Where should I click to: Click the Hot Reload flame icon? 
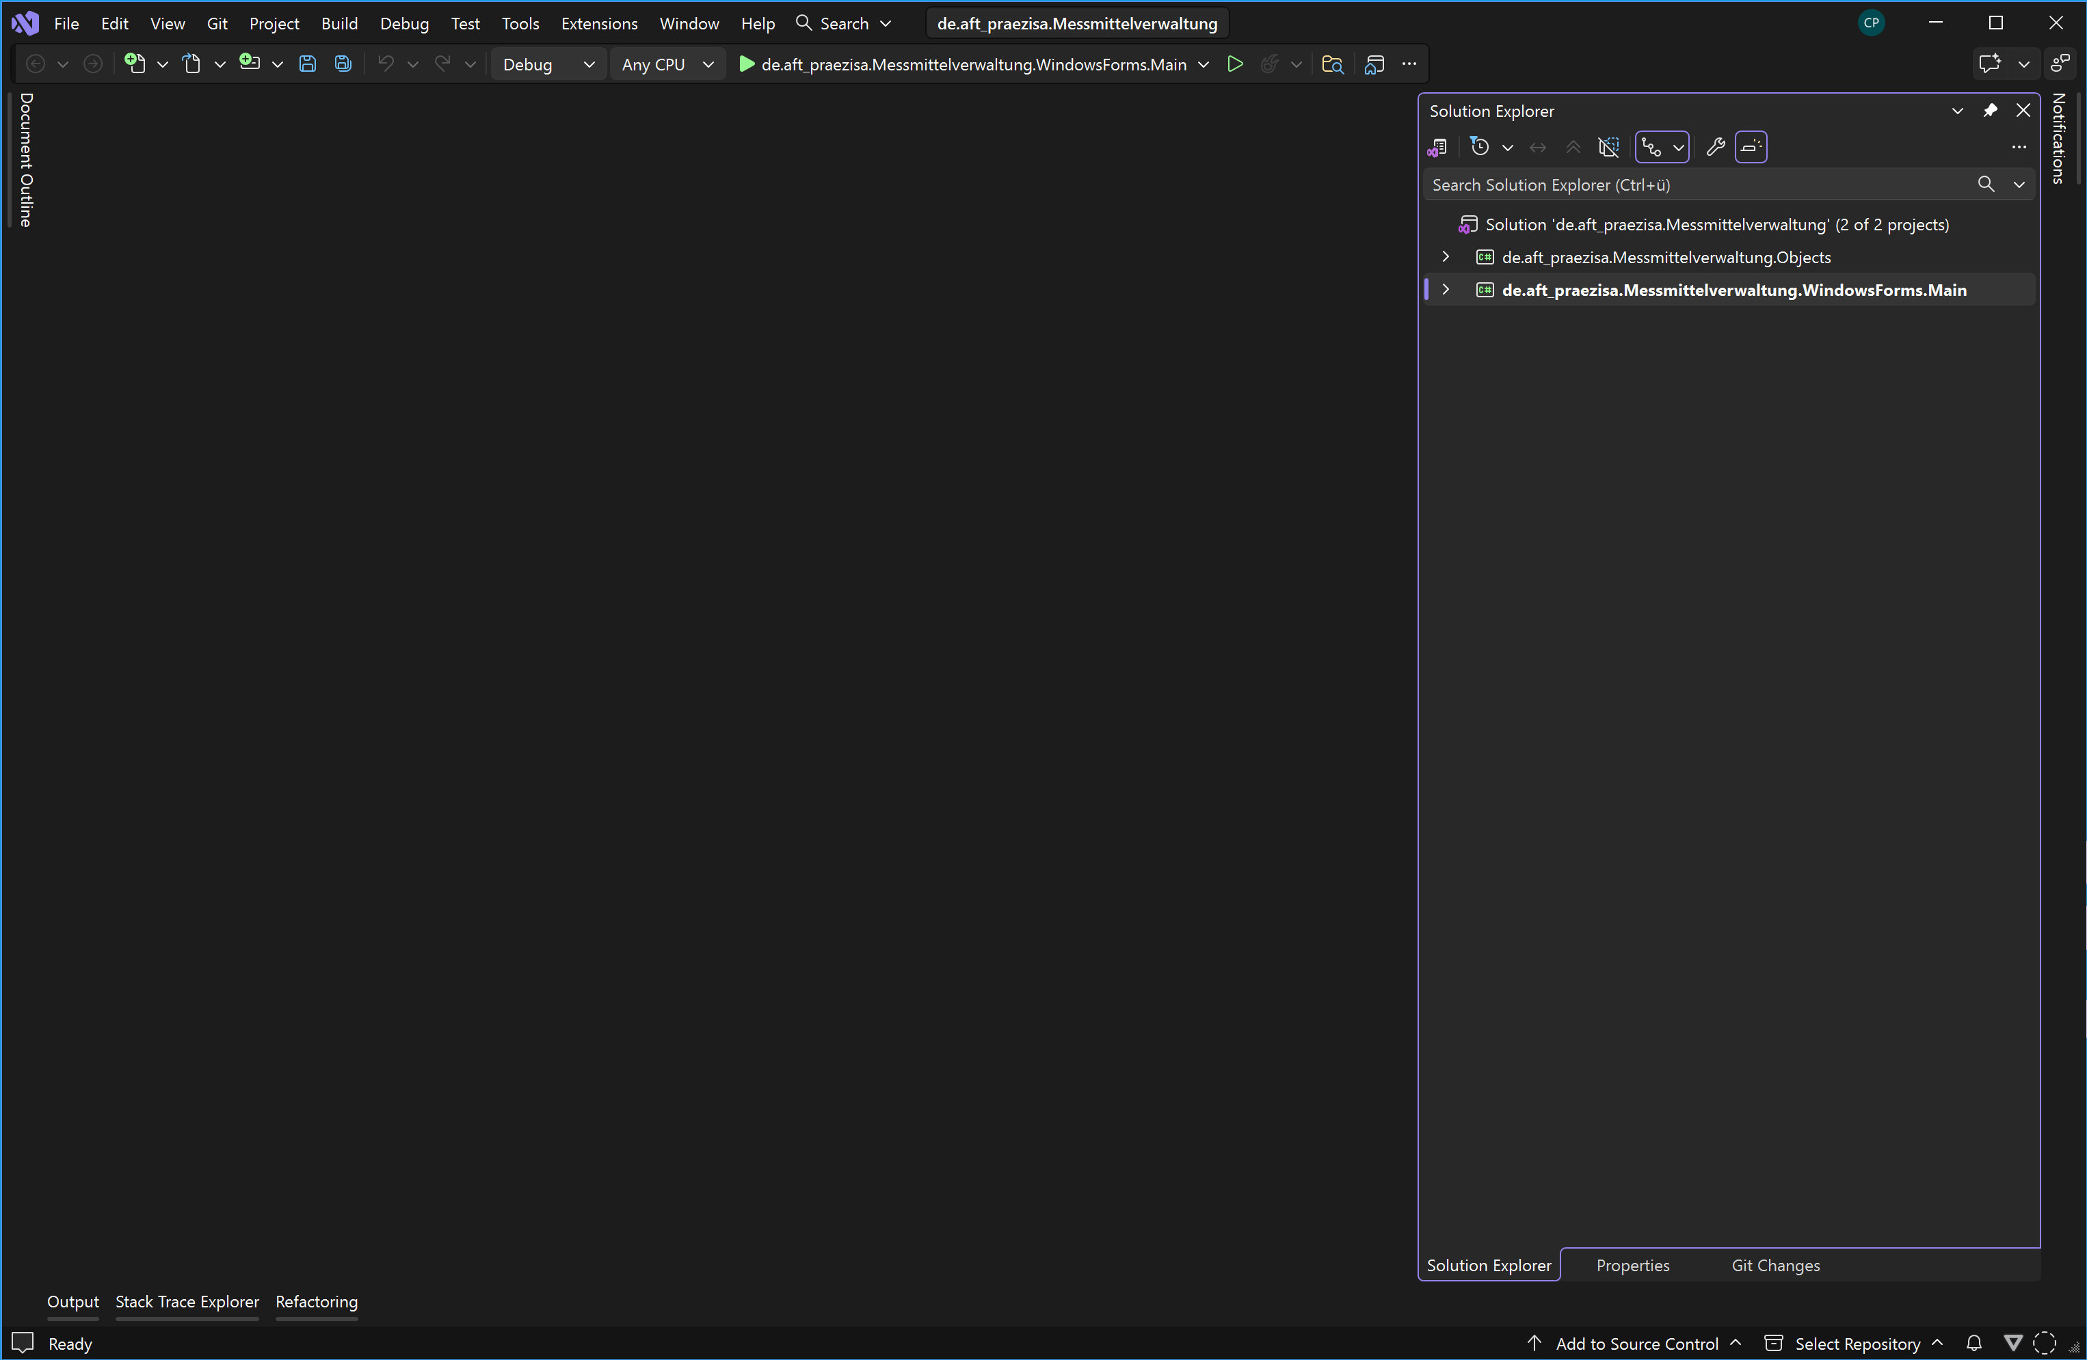(1269, 64)
